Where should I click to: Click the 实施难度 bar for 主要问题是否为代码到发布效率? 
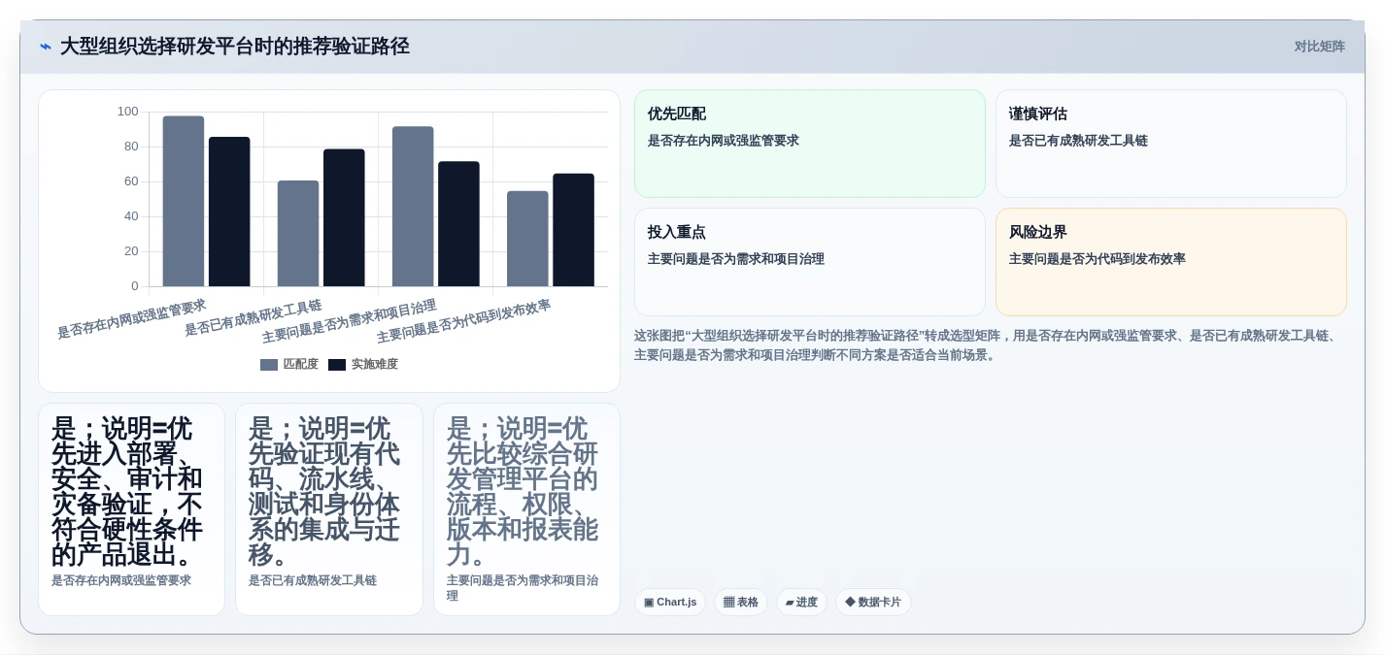pyautogui.click(x=573, y=230)
